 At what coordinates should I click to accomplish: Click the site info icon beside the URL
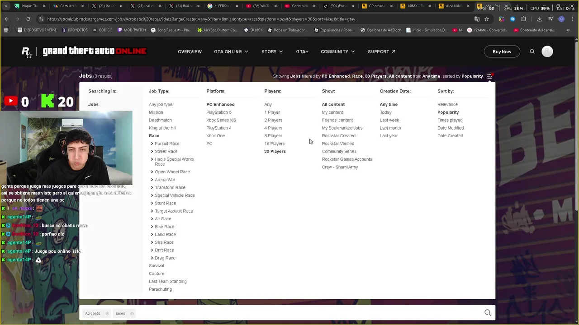(41, 19)
